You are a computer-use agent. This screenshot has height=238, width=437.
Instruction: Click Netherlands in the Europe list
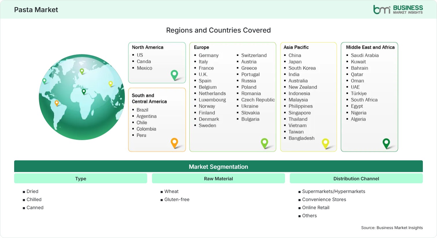(x=212, y=93)
